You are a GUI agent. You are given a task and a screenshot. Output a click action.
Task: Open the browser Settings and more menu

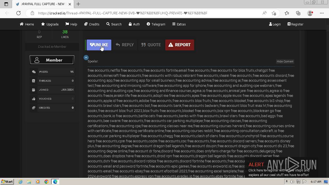322,13
